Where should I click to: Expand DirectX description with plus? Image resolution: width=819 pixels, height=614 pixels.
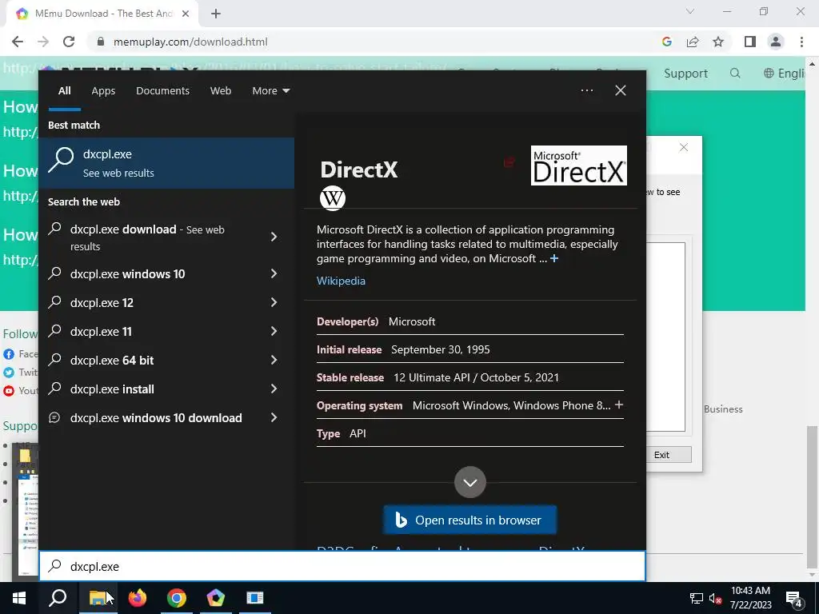554,258
